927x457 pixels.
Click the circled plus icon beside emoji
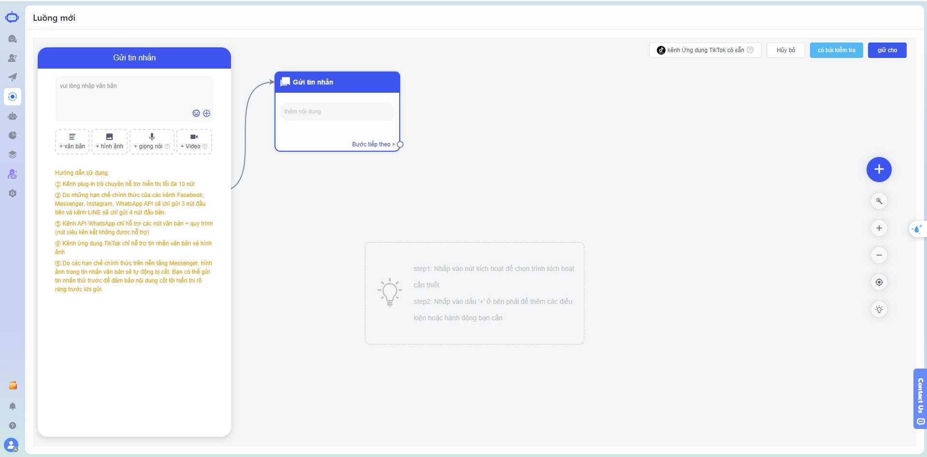click(207, 113)
